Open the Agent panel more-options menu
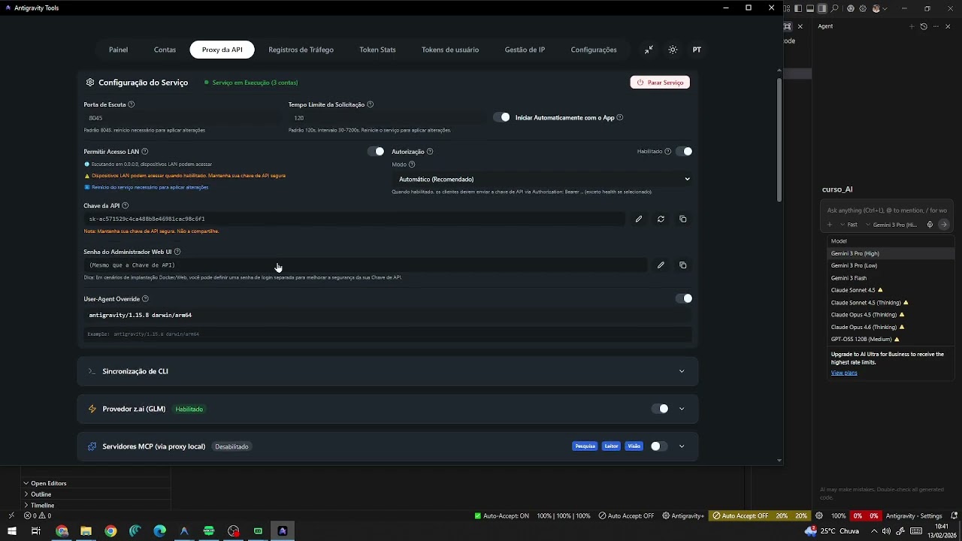The image size is (962, 541). (936, 26)
